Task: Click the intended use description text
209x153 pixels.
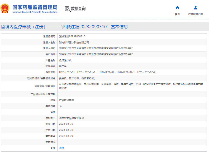Action: [x=131, y=86]
